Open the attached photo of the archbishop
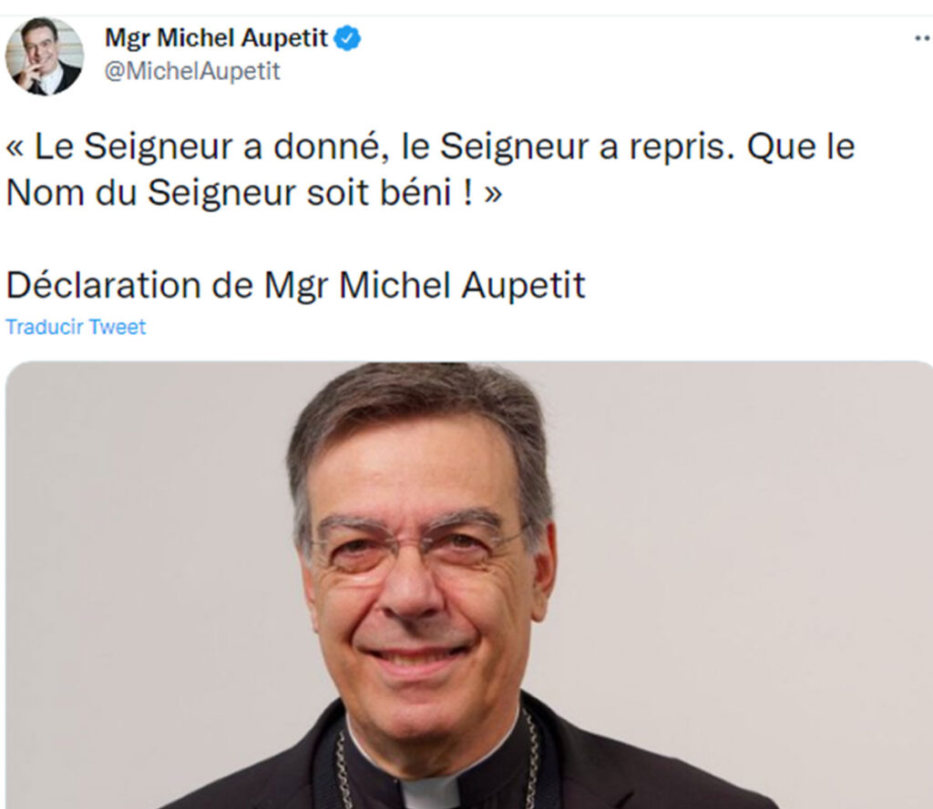The image size is (933, 809). [469, 585]
